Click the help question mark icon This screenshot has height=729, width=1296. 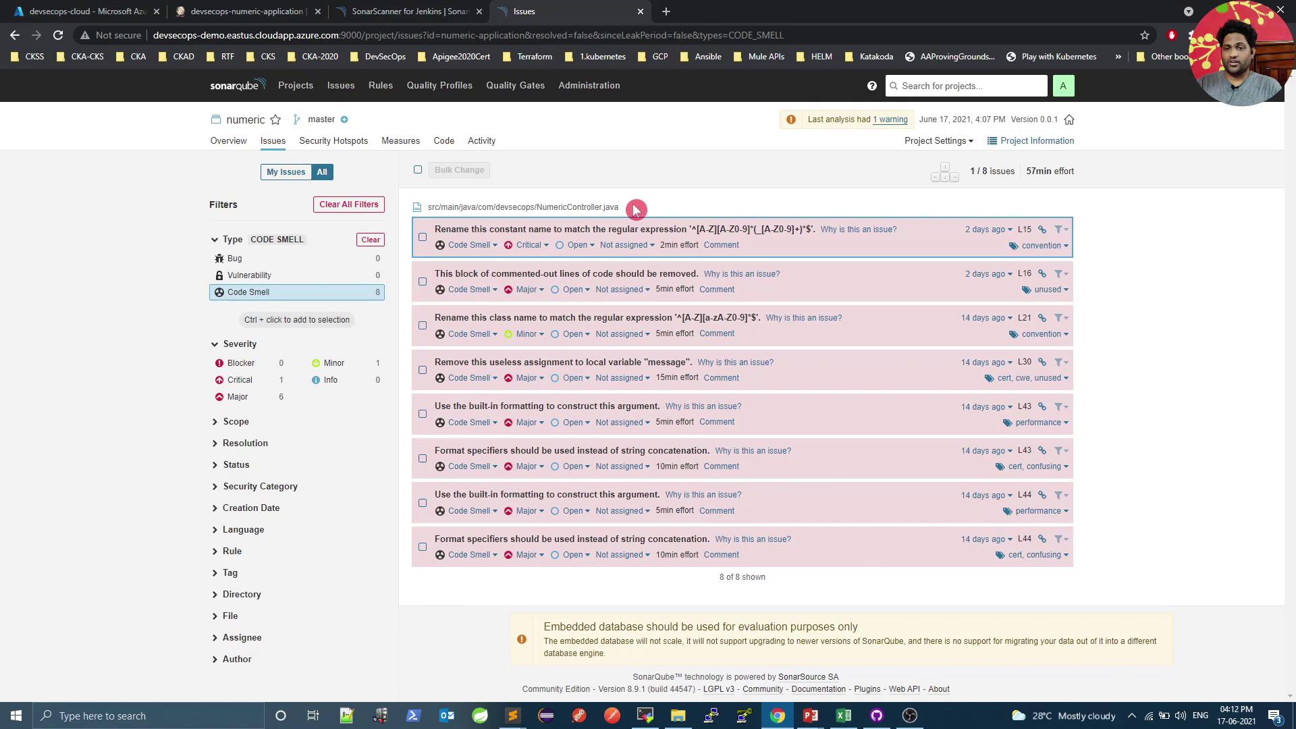pos(871,86)
